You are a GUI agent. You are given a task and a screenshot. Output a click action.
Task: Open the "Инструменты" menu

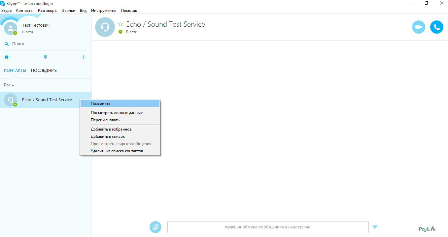103,11
